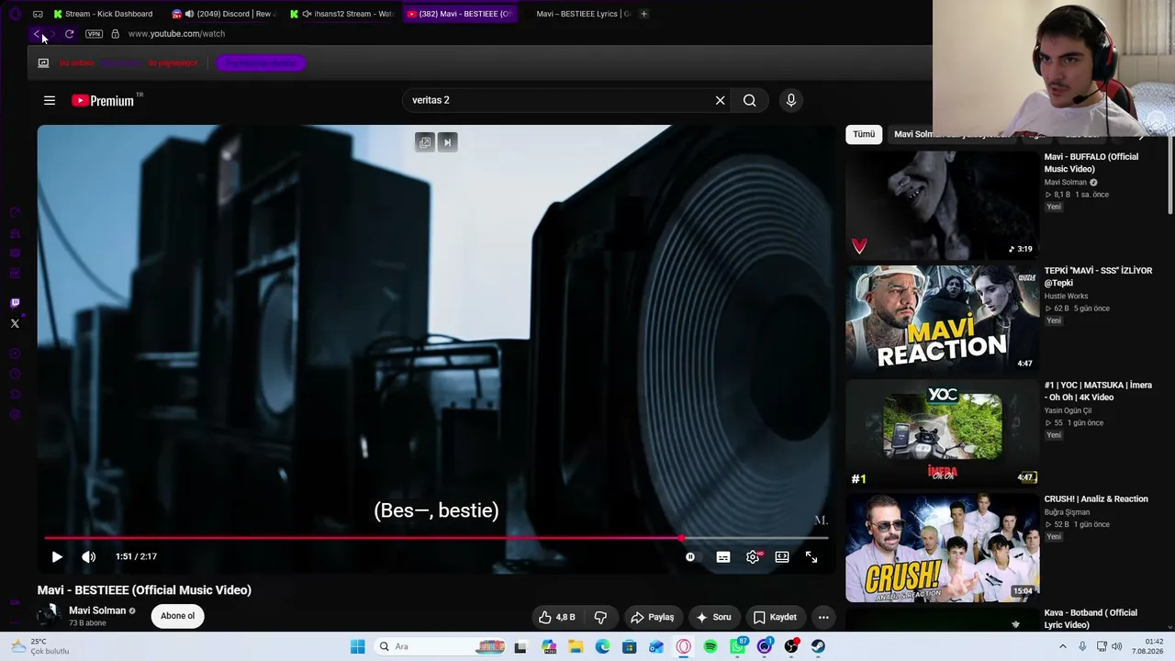Switch to the ihsans12 Stream tab
Screen dimensions: 1175x661
pyautogui.click(x=341, y=14)
